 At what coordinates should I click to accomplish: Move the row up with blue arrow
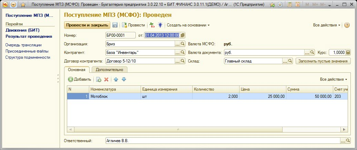116,79
